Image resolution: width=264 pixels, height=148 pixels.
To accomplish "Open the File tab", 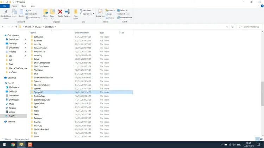I will pos(5,6).
